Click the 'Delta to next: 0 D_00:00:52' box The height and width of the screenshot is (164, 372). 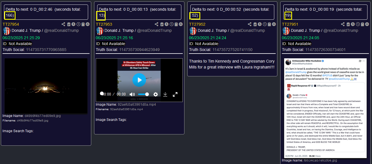click(232, 12)
